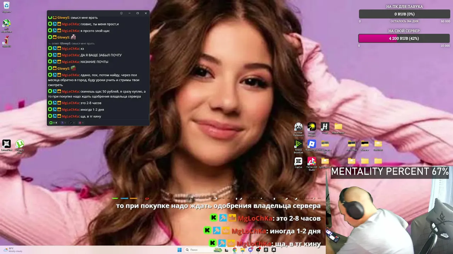453x254 pixels.
Task: Launch CapCut from the desktop
Action: tap(298, 162)
